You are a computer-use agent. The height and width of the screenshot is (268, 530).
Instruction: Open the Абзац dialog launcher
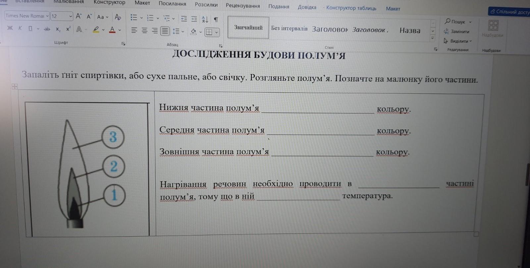(221, 46)
